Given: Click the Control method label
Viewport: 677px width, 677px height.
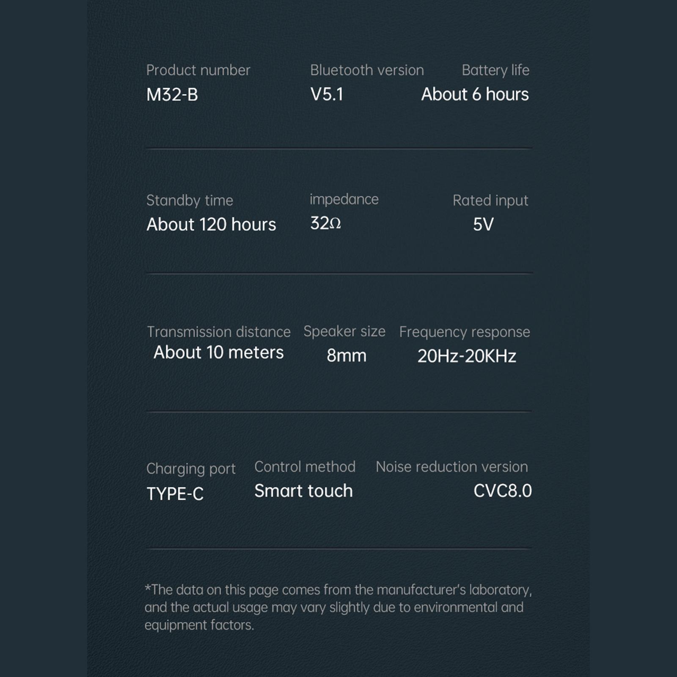Looking at the screenshot, I should 305,467.
